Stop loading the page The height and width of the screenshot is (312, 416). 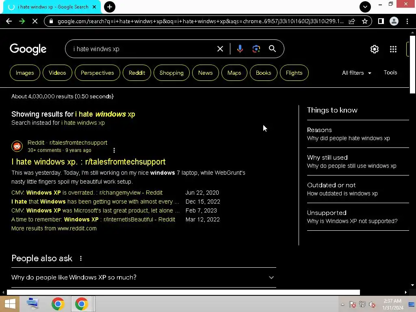35,21
